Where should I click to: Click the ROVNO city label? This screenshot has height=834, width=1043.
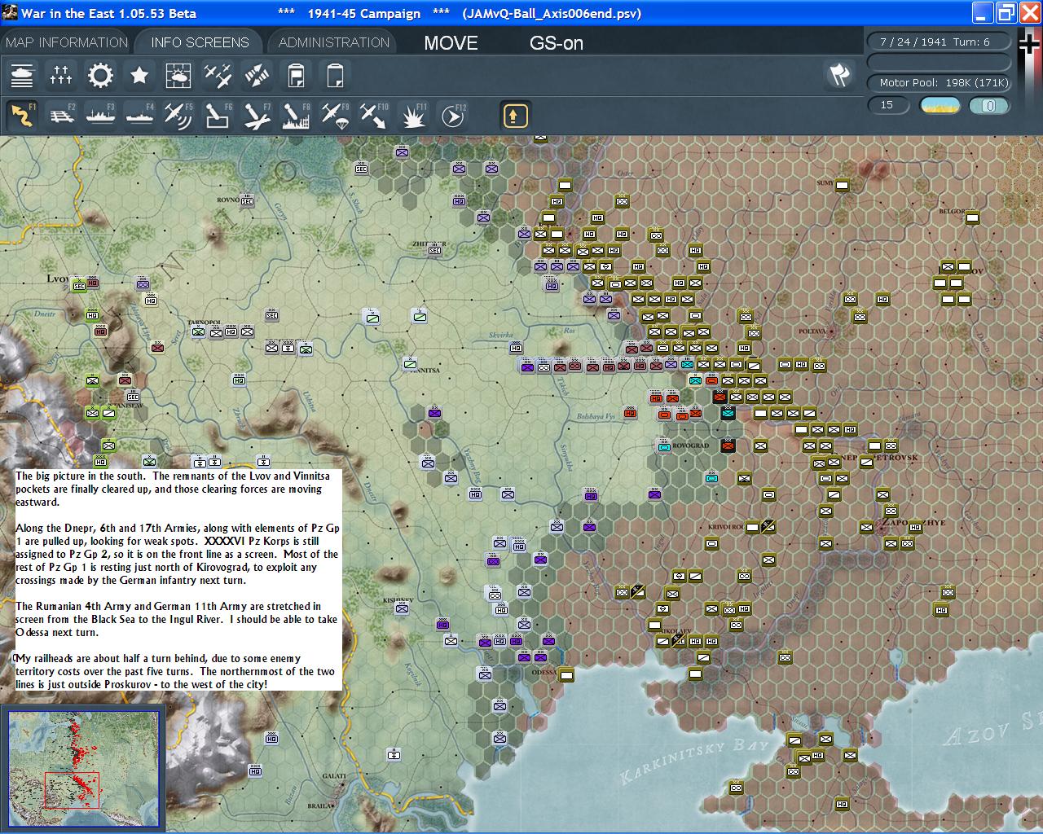point(227,200)
